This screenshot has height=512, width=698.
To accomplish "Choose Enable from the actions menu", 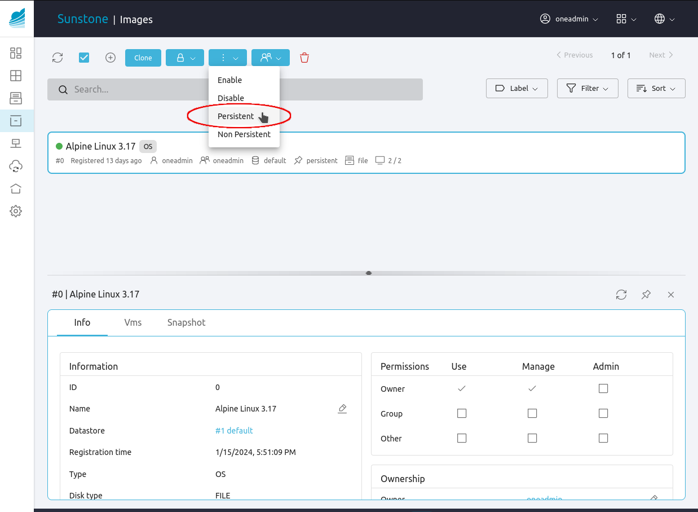I will click(244, 80).
